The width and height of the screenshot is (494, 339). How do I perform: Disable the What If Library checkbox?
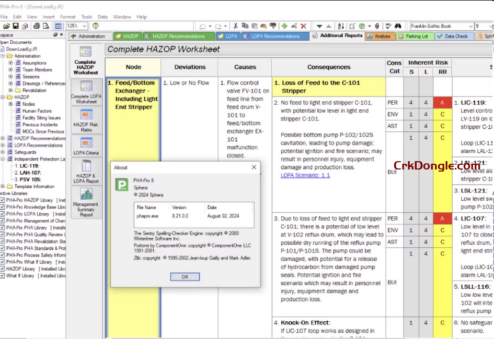pos(4,274)
